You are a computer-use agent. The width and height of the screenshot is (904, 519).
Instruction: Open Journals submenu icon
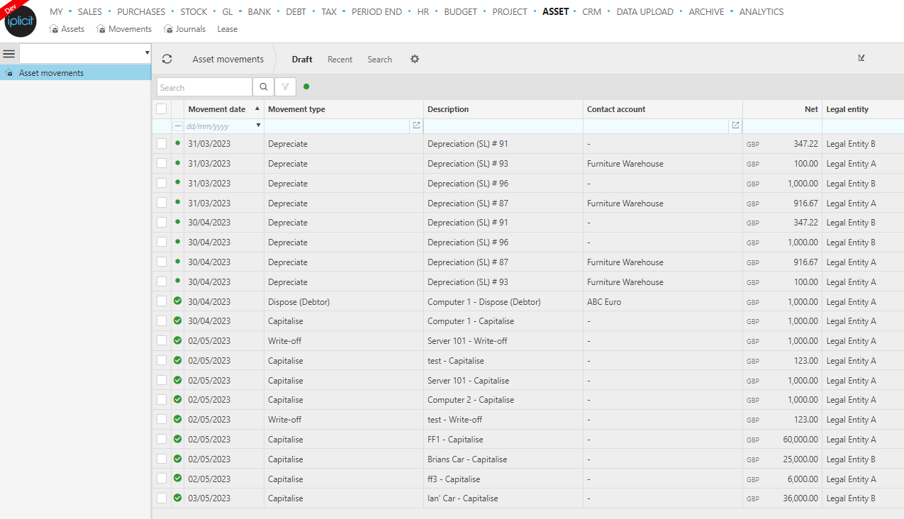(168, 29)
